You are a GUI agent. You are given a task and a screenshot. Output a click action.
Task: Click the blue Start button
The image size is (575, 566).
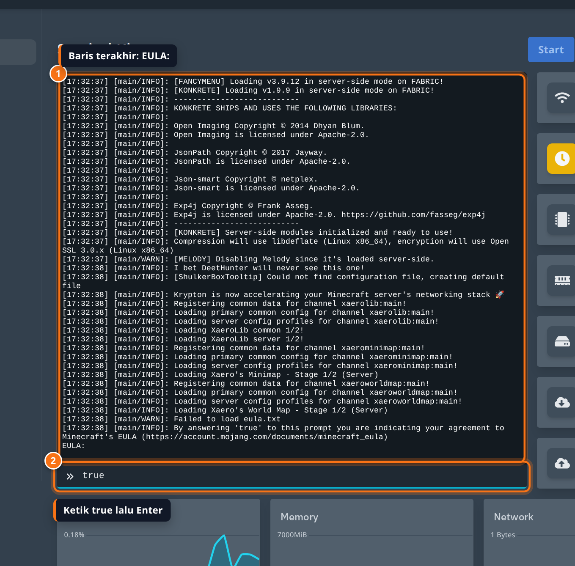(551, 49)
